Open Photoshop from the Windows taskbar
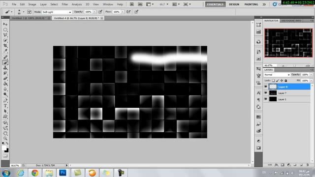 click(63, 173)
